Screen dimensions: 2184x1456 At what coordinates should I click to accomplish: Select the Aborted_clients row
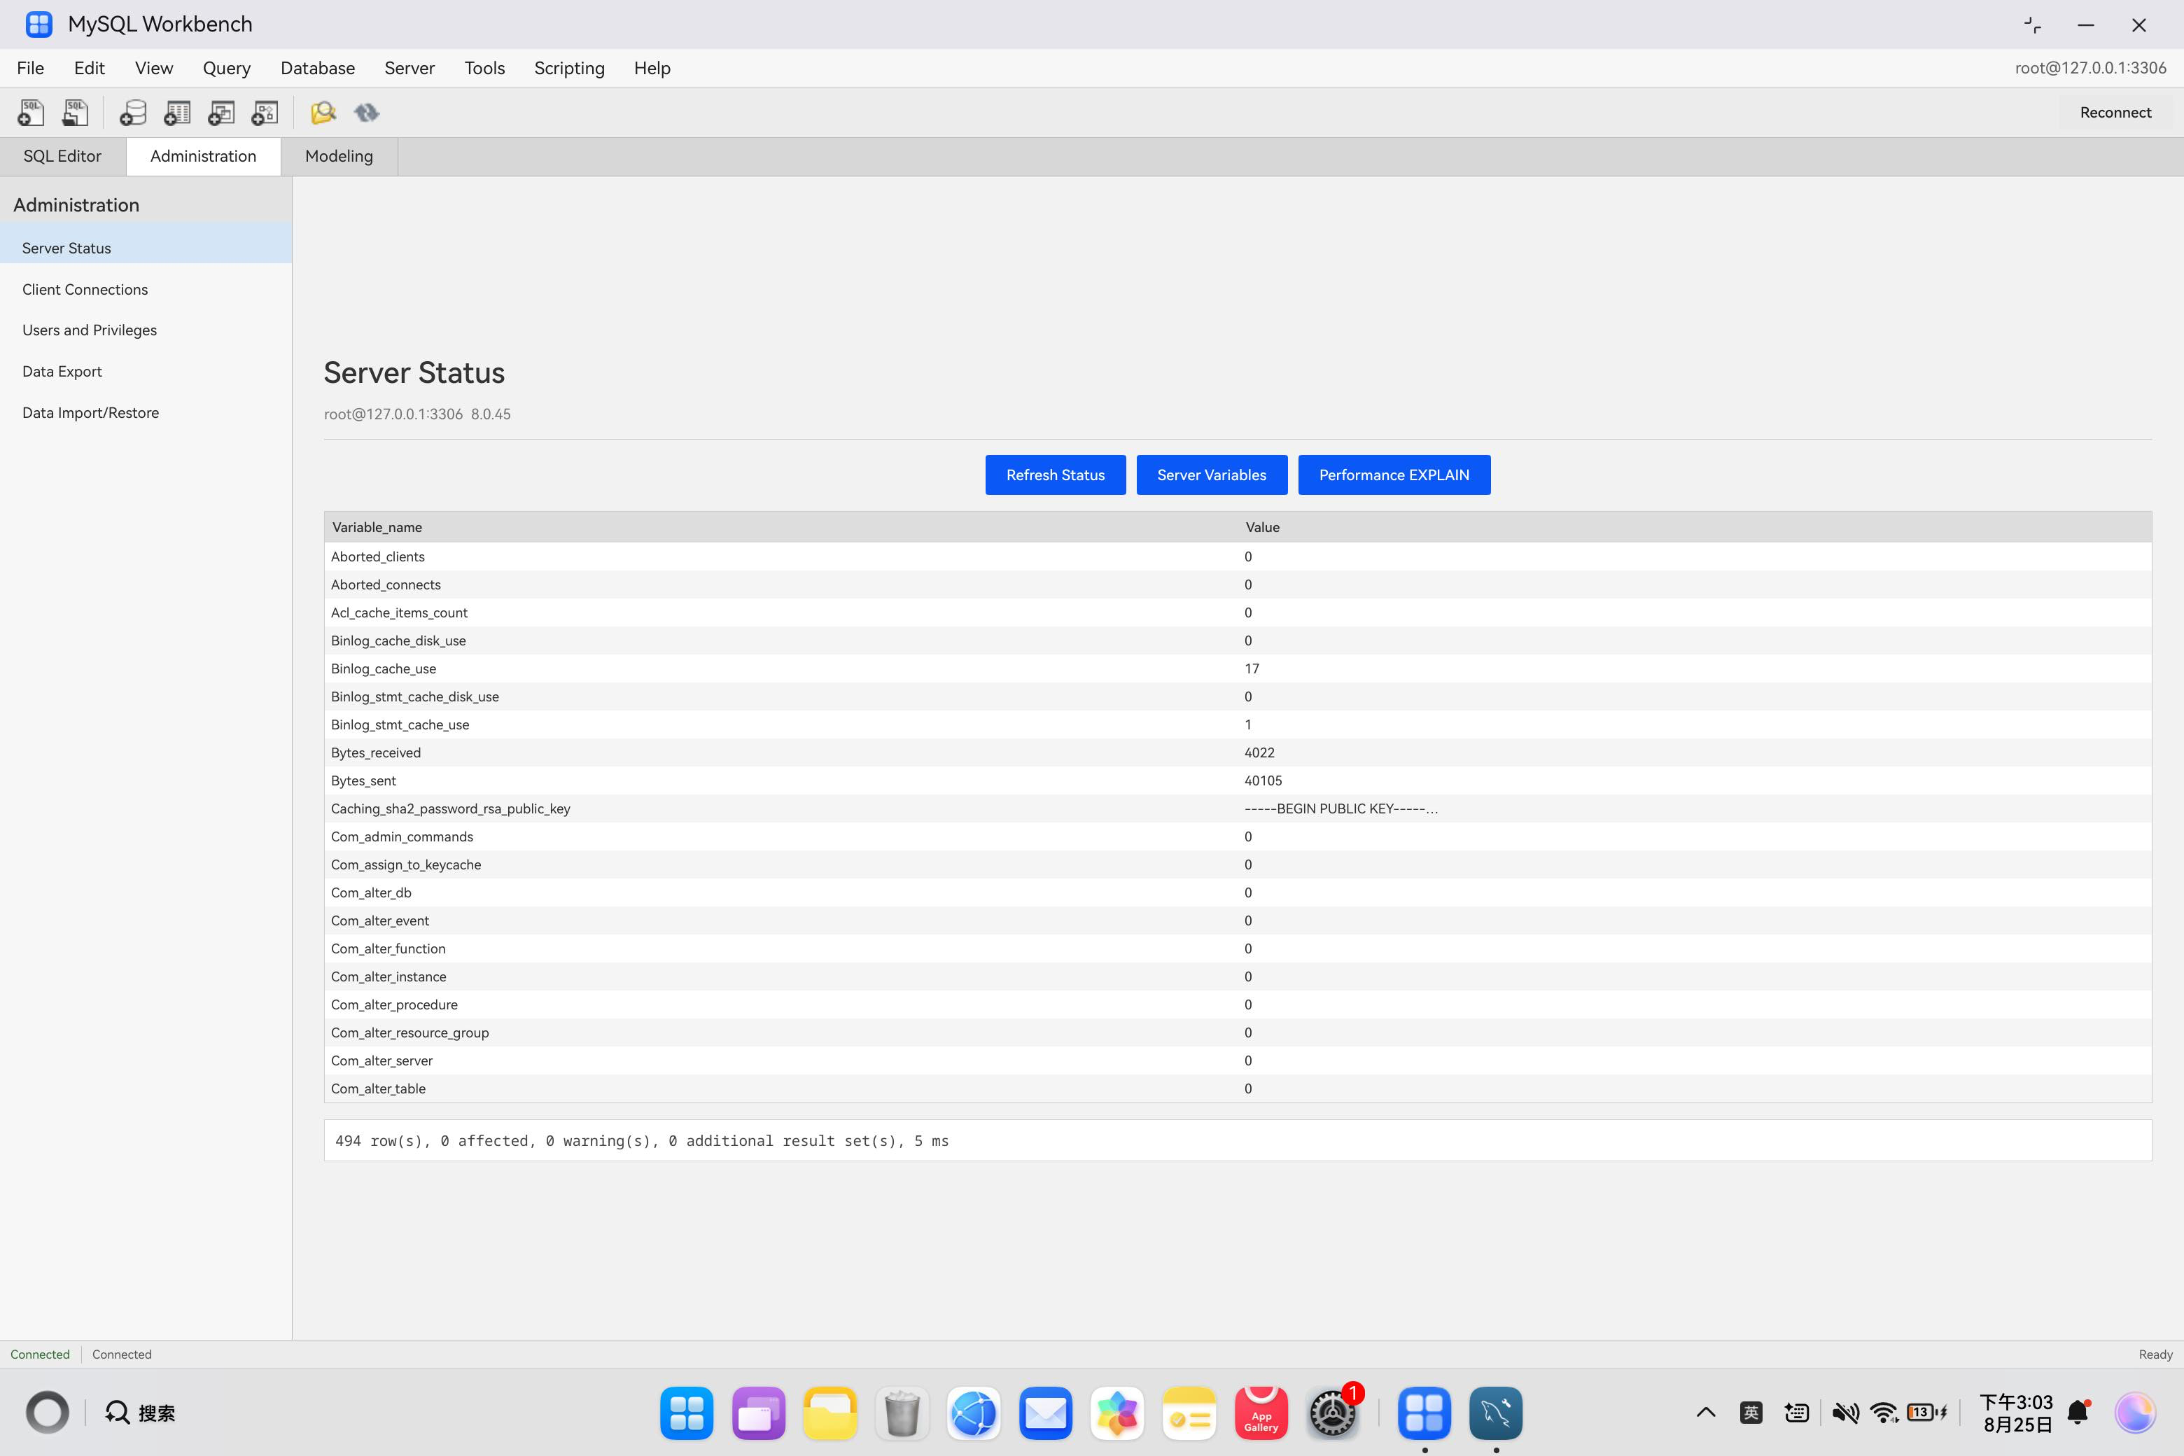[x=1238, y=556]
